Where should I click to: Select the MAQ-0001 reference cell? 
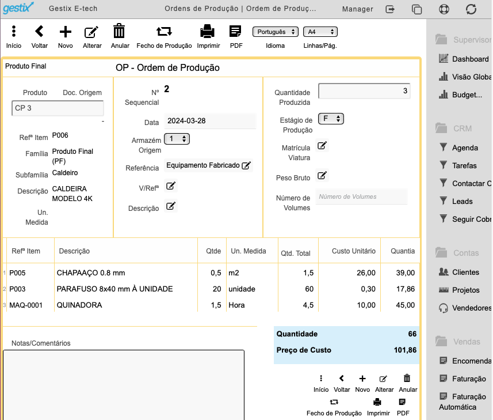click(26, 305)
